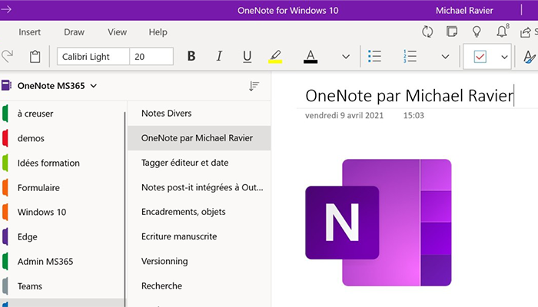Click the forward arrow in title bar
The width and height of the screenshot is (538, 307).
click(x=6, y=9)
